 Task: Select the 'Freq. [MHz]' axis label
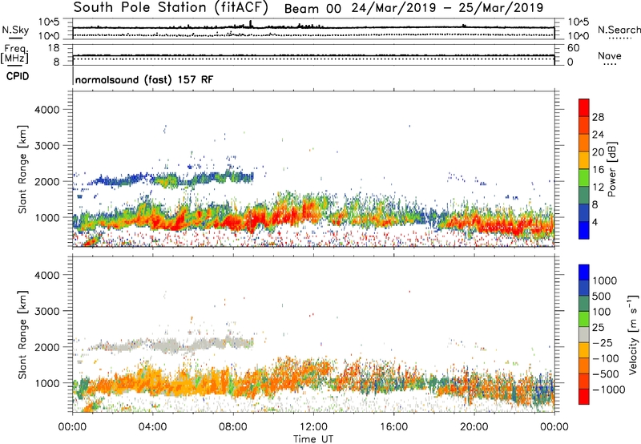(x=14, y=54)
